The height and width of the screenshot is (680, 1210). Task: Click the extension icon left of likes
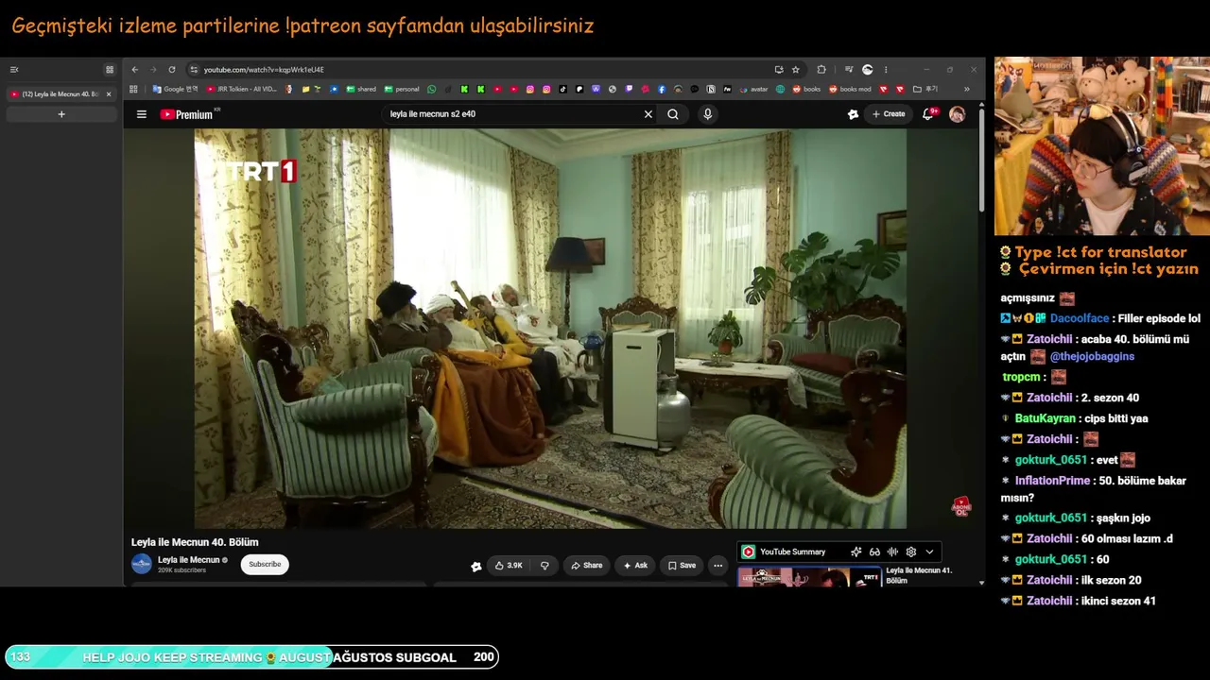475,566
